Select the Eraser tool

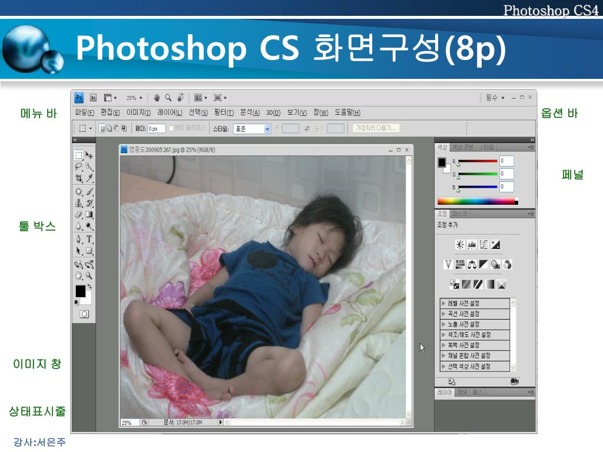point(78,215)
